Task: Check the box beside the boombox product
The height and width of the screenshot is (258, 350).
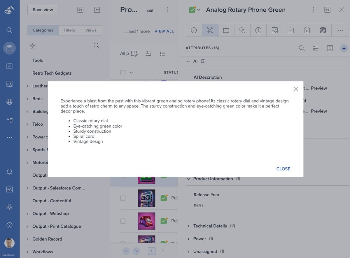Action: (123, 198)
